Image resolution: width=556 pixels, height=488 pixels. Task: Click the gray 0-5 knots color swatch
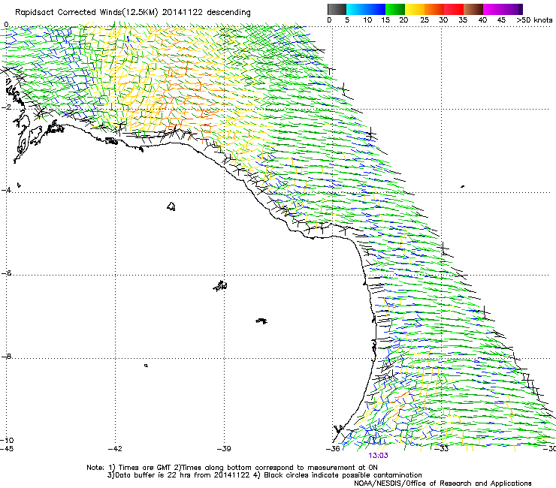coord(337,9)
